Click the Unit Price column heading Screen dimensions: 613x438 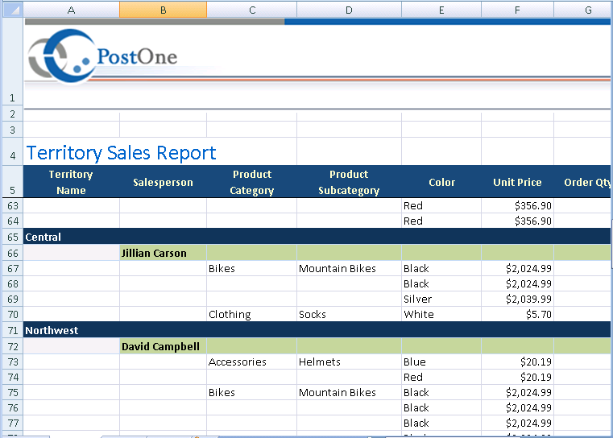click(517, 183)
